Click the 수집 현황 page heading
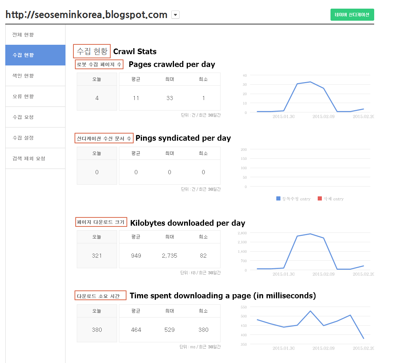Viewport: 393px width, 363px height. [92, 51]
